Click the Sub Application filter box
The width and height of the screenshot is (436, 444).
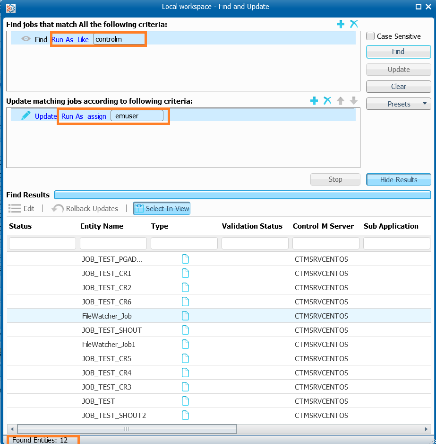[397, 243]
